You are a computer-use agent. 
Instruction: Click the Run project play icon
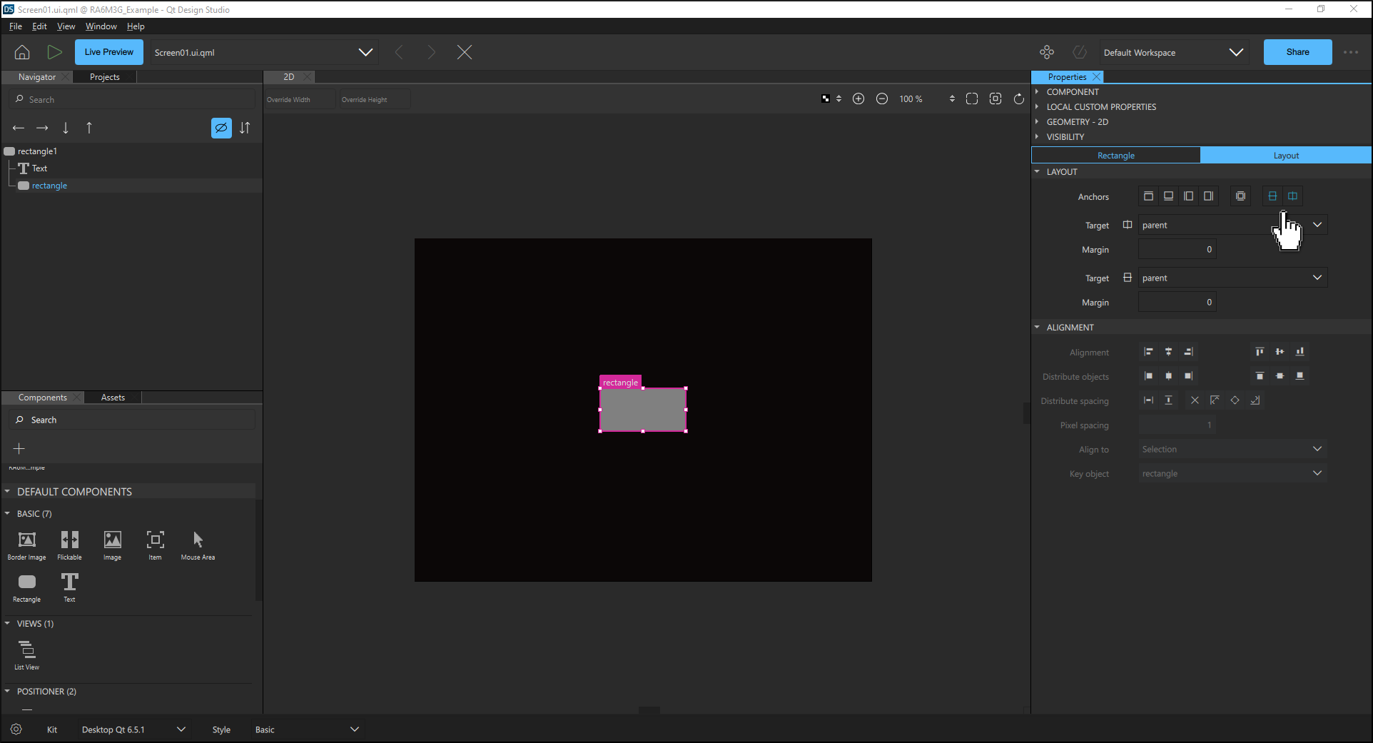[x=54, y=52]
